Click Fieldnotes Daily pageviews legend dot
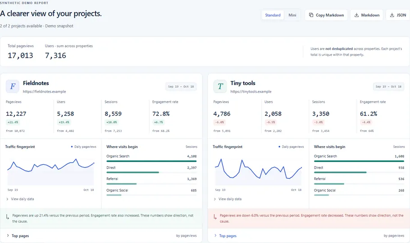This screenshot has height=243, width=410. (72, 147)
